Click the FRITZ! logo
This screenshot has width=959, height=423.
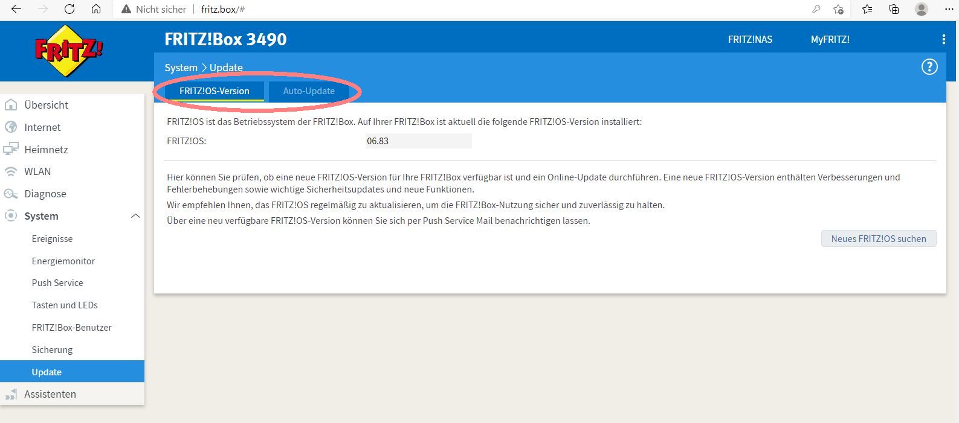click(x=69, y=51)
